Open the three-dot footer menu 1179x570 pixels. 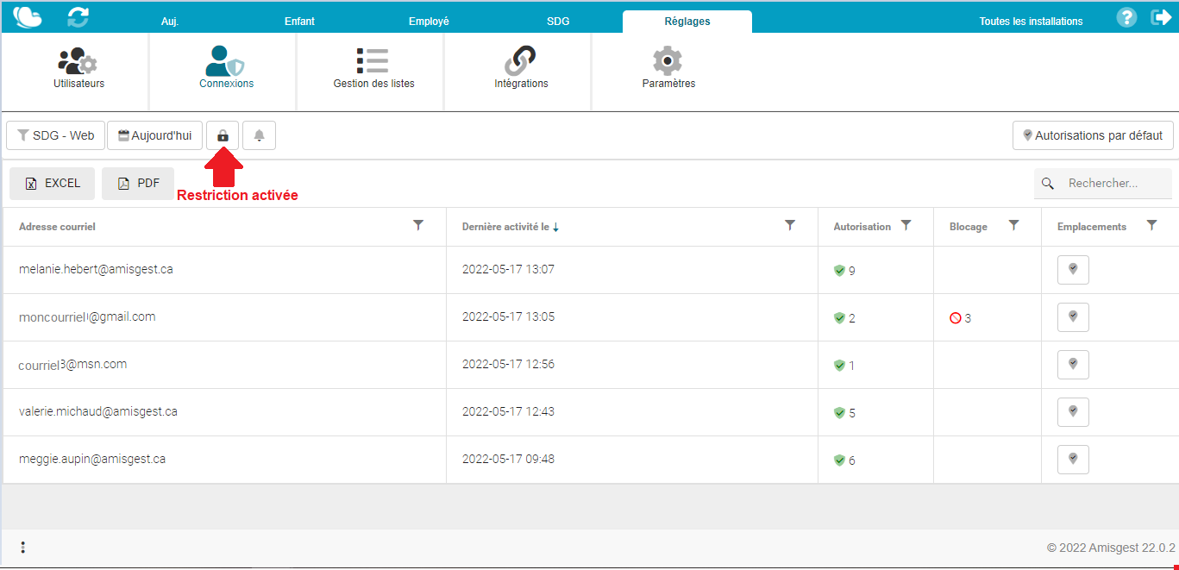(22, 547)
